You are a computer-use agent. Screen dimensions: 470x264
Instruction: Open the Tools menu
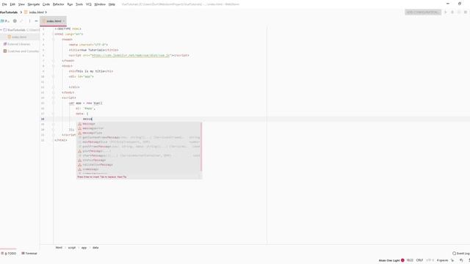point(79,4)
